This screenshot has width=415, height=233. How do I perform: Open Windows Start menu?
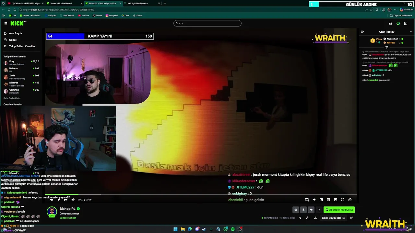tap(175, 229)
